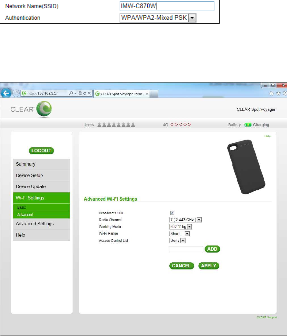Select the Advanced Wi-Fi submenu
Screen dimensions: 287x336
point(41,214)
